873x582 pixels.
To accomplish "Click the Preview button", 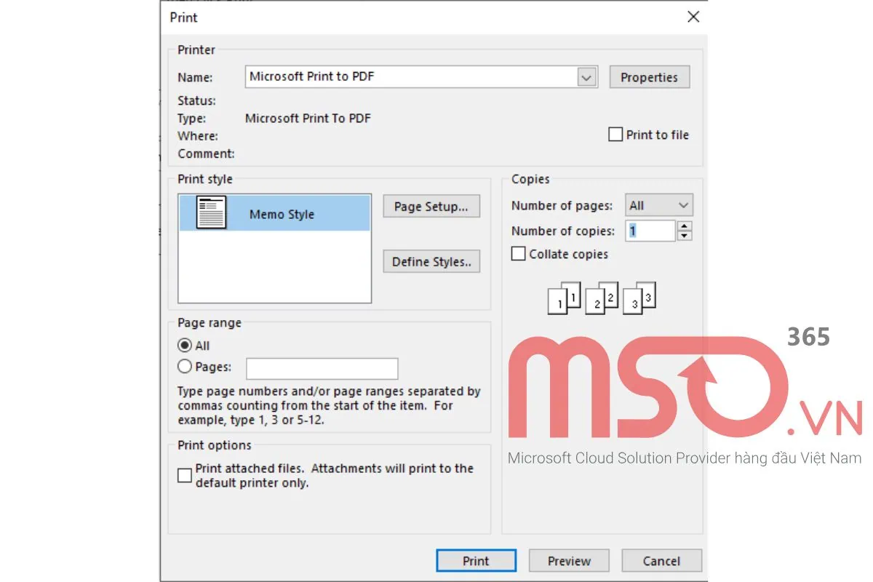I will click(568, 560).
